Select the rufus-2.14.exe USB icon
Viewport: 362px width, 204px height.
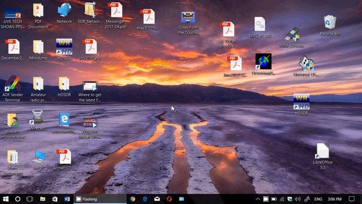click(x=292, y=37)
